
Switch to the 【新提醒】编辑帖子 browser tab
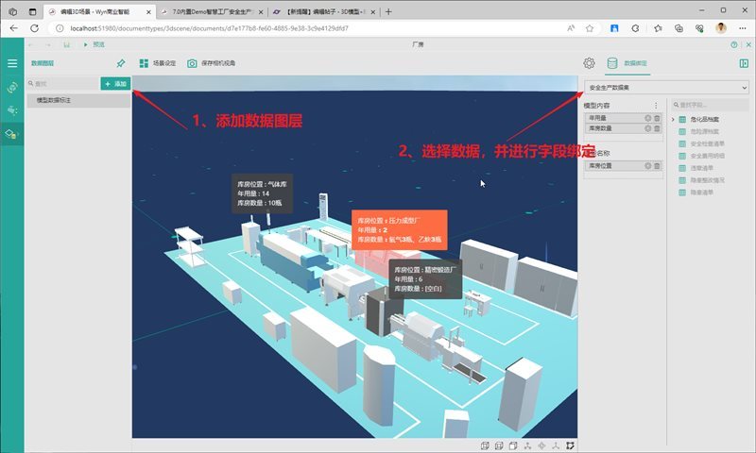coord(324,12)
